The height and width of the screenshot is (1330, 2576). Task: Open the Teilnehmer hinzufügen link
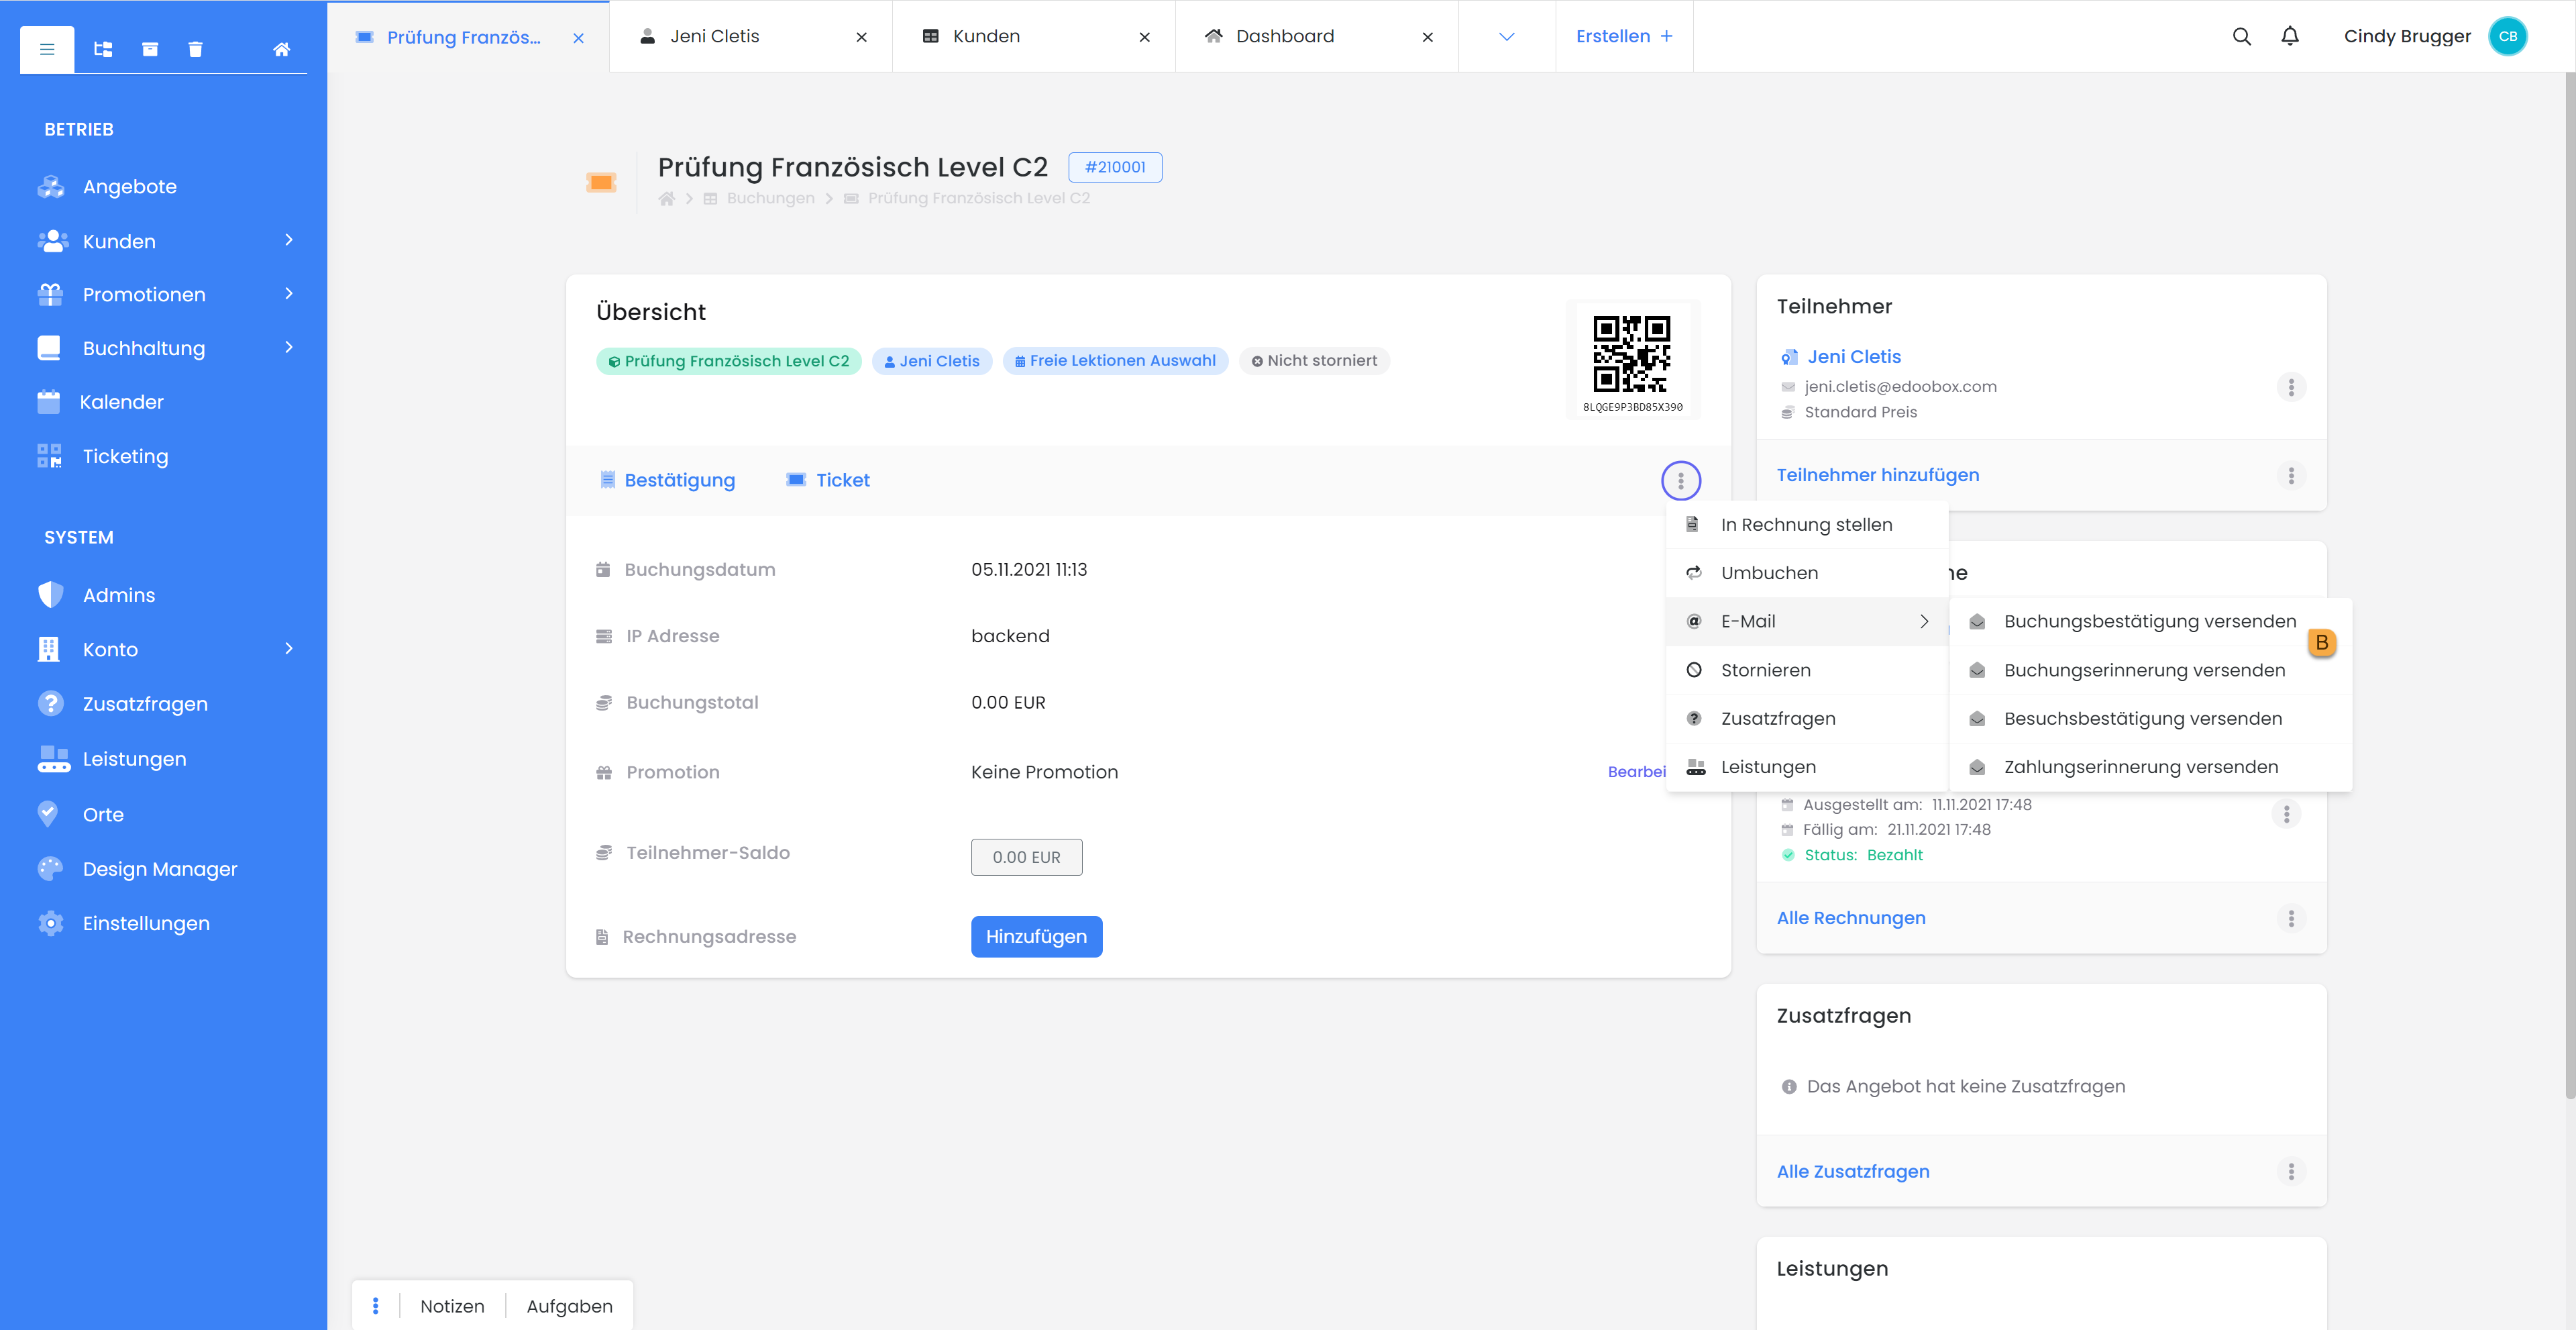click(1877, 475)
